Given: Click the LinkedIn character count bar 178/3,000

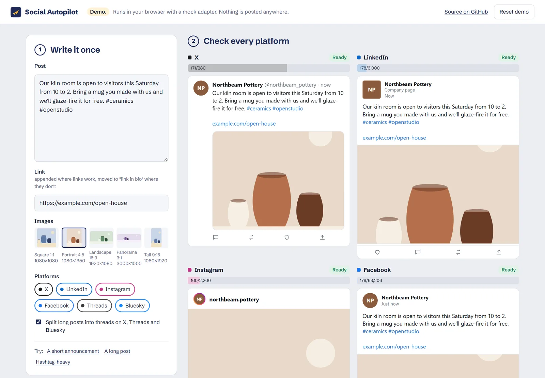Looking at the screenshot, I should pos(438,68).
